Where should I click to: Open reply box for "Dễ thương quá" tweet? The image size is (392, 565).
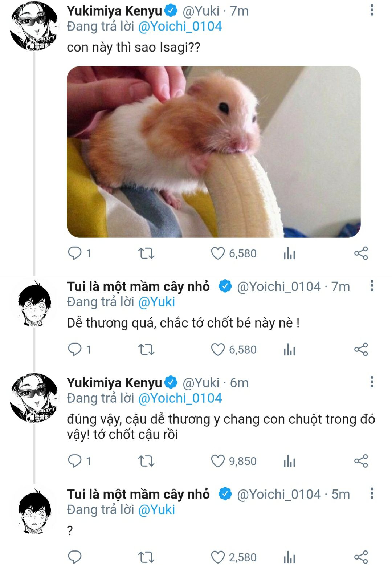point(75,350)
